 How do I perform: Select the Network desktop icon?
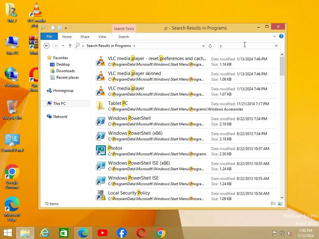[12, 77]
